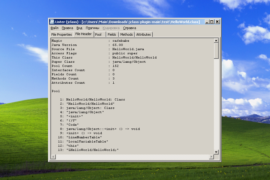The height and width of the screenshot is (180, 270).
Task: Click pool entry 5 "<init>"
Action: coord(75,116)
